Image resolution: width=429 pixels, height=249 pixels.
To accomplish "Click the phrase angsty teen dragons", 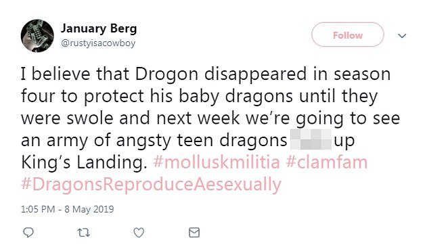I will pos(202,140).
